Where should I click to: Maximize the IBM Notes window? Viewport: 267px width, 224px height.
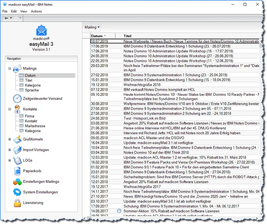(245, 4)
